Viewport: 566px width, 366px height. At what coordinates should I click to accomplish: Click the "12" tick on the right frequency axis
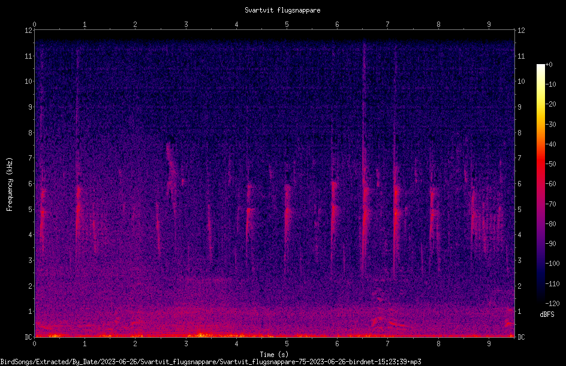[x=521, y=31]
